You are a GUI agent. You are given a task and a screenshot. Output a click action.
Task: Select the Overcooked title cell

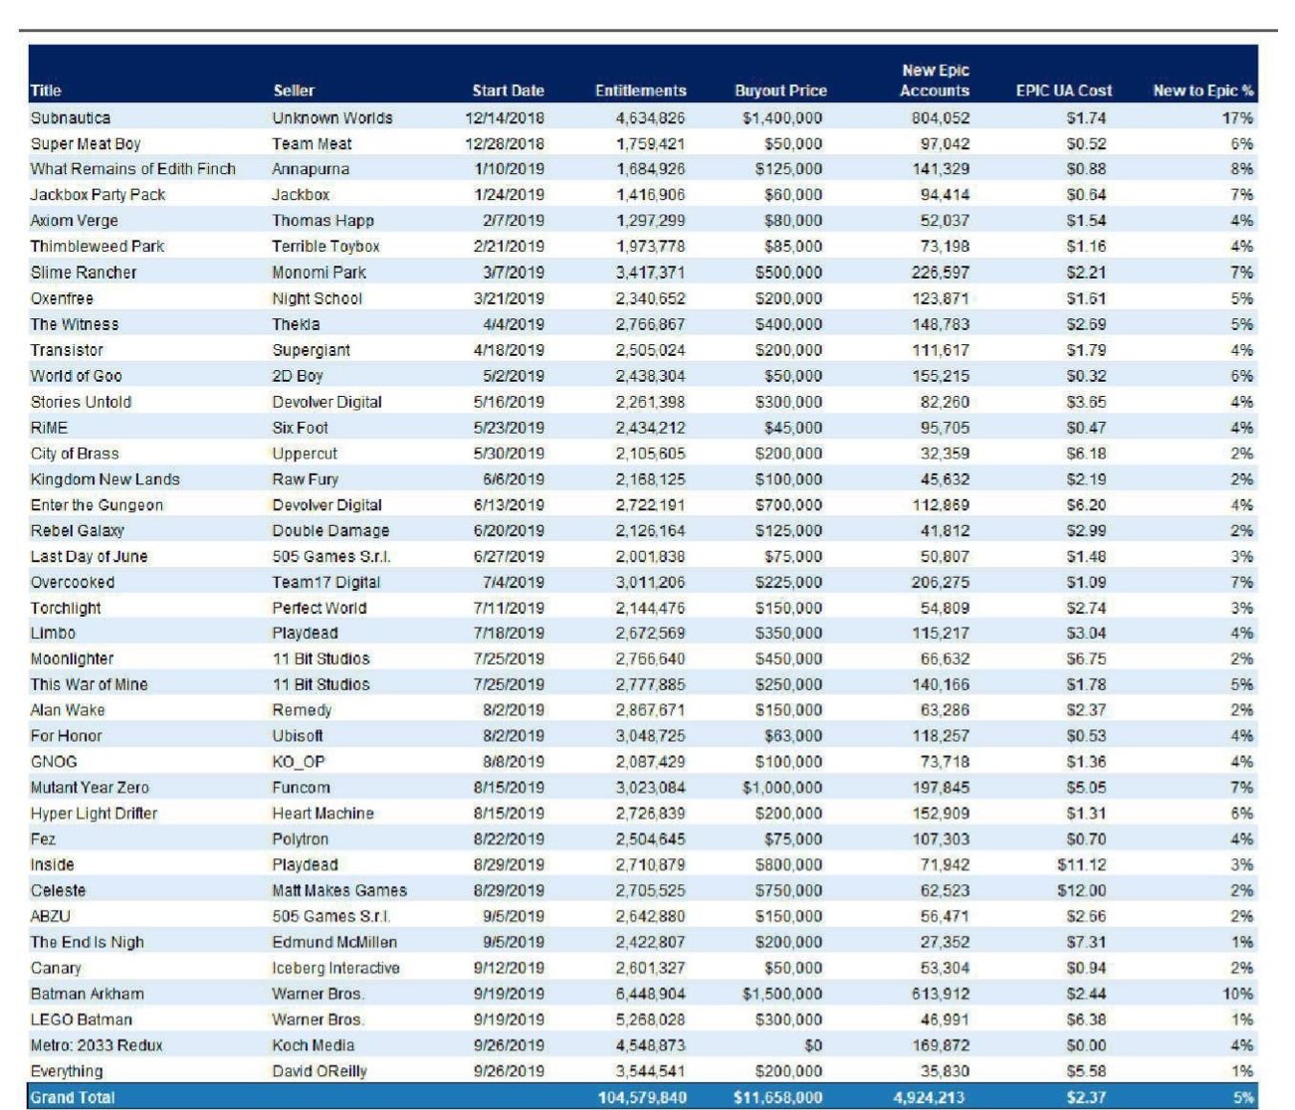pyautogui.click(x=73, y=583)
